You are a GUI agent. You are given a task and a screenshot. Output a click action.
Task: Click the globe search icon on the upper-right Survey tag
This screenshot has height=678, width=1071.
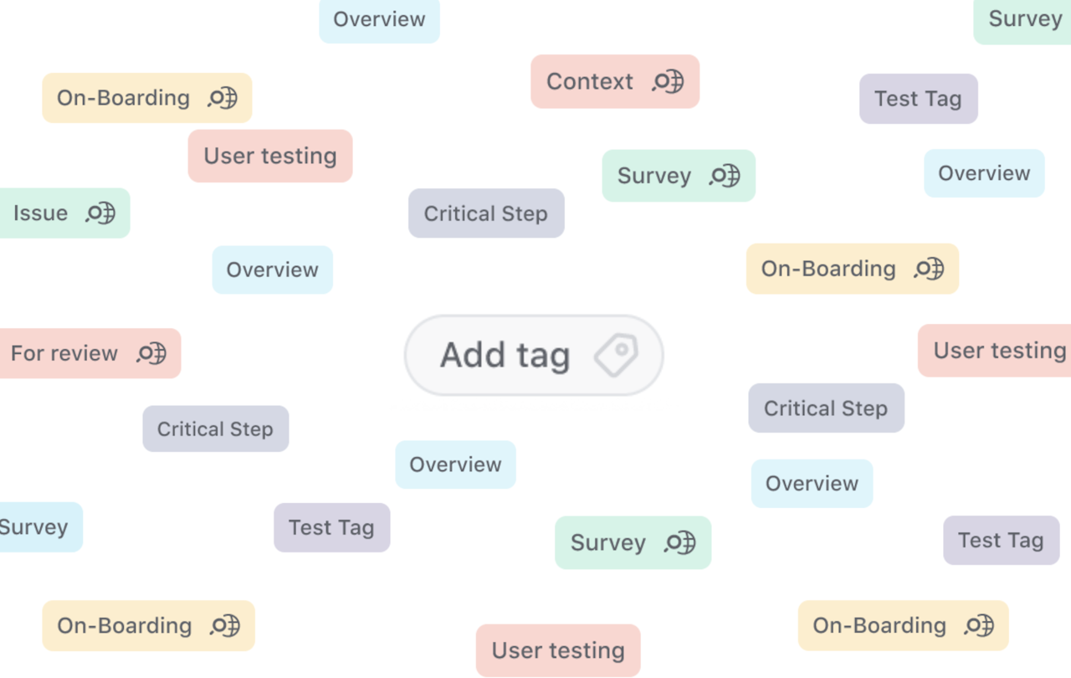pyautogui.click(x=724, y=176)
